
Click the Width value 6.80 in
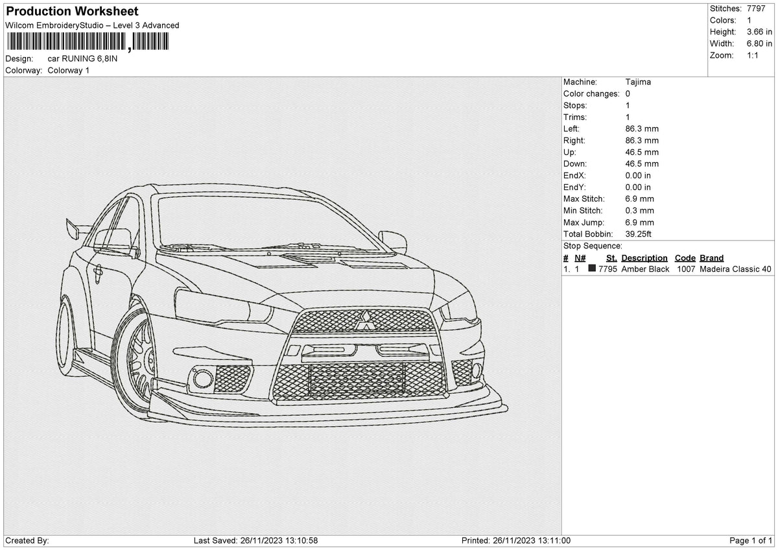759,43
